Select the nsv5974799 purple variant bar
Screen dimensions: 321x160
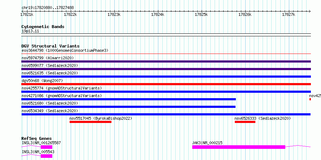pyautogui.click(x=166, y=61)
